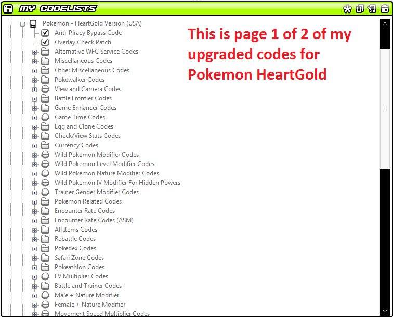Expand the Game Enhancer Codes folder
The height and width of the screenshot is (317, 393).
[x=35, y=108]
